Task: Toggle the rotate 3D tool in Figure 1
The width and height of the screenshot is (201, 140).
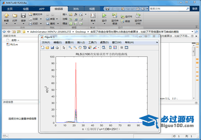Action: 85,48
